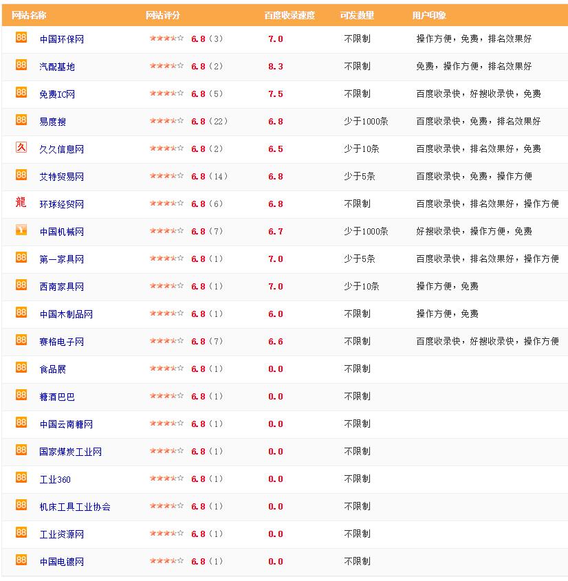This screenshot has height=581, width=568.
Task: Open the 第一家具网 link
Action: pyautogui.click(x=61, y=259)
